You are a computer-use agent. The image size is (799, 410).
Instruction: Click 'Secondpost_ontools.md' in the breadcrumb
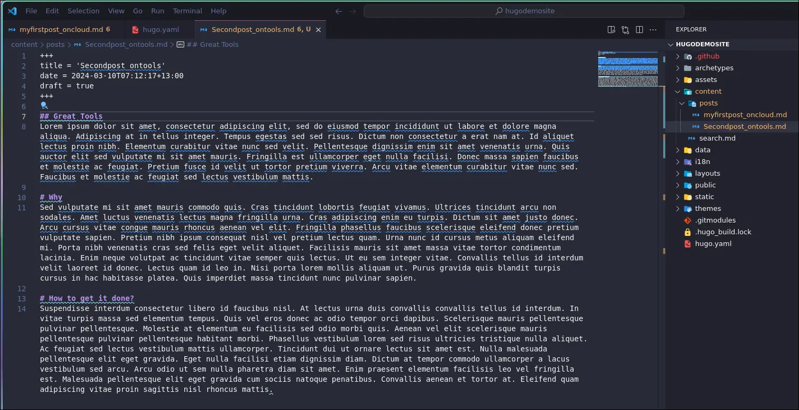tap(126, 45)
